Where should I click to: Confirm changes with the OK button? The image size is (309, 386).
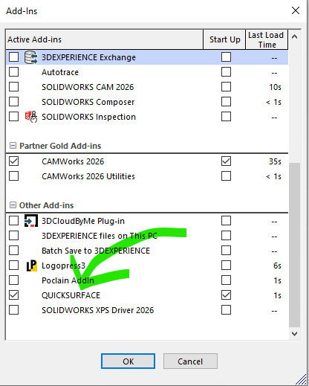pos(128,361)
